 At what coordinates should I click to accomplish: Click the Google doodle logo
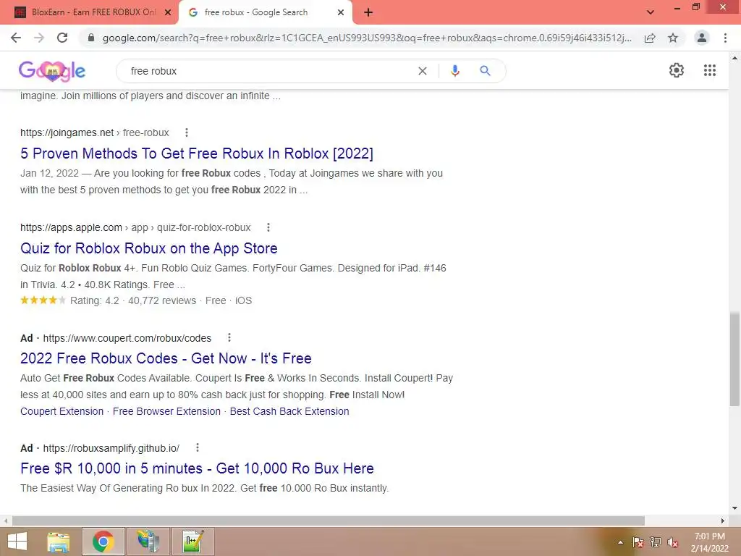52,71
